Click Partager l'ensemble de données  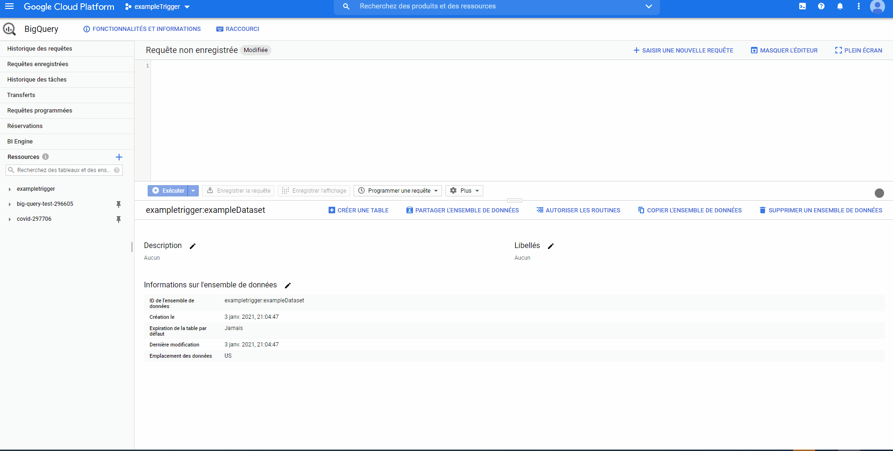point(463,210)
